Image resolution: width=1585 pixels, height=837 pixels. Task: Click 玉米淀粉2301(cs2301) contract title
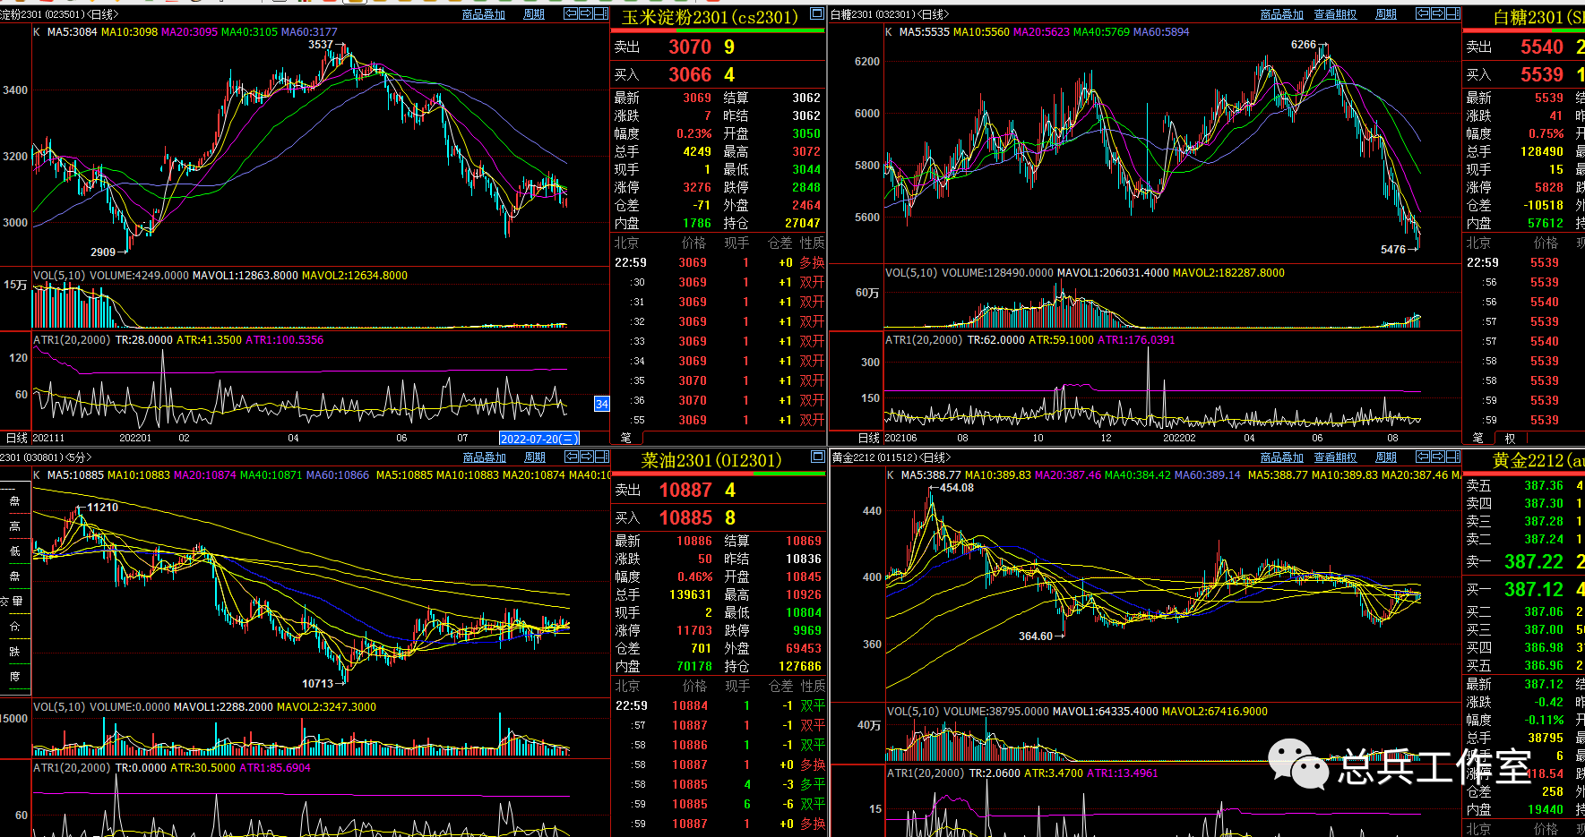click(710, 17)
